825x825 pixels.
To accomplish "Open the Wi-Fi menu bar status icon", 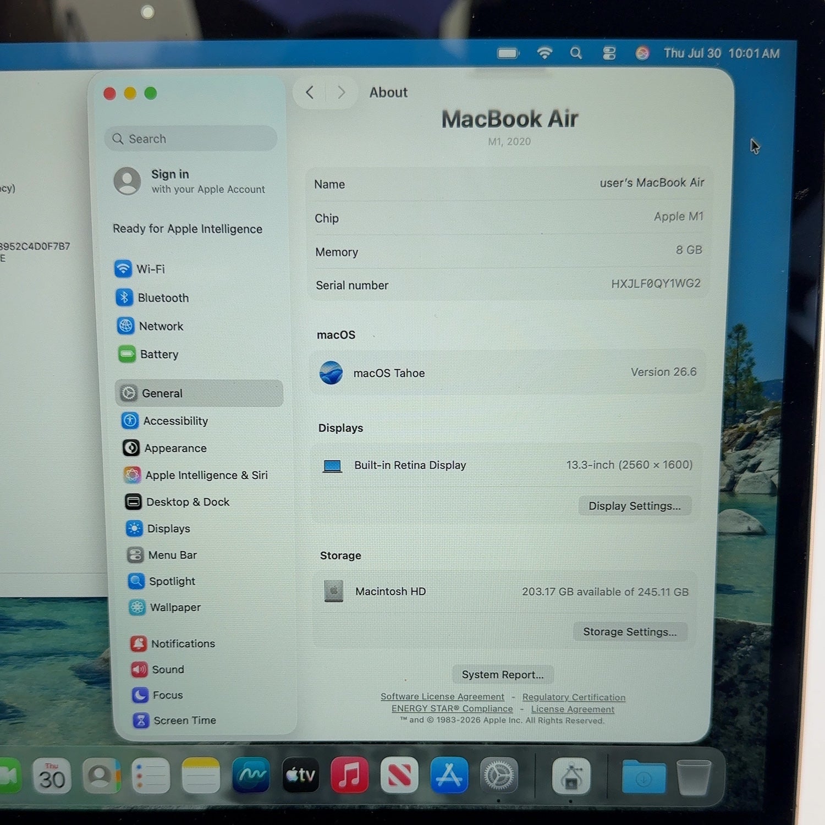I will 544,53.
